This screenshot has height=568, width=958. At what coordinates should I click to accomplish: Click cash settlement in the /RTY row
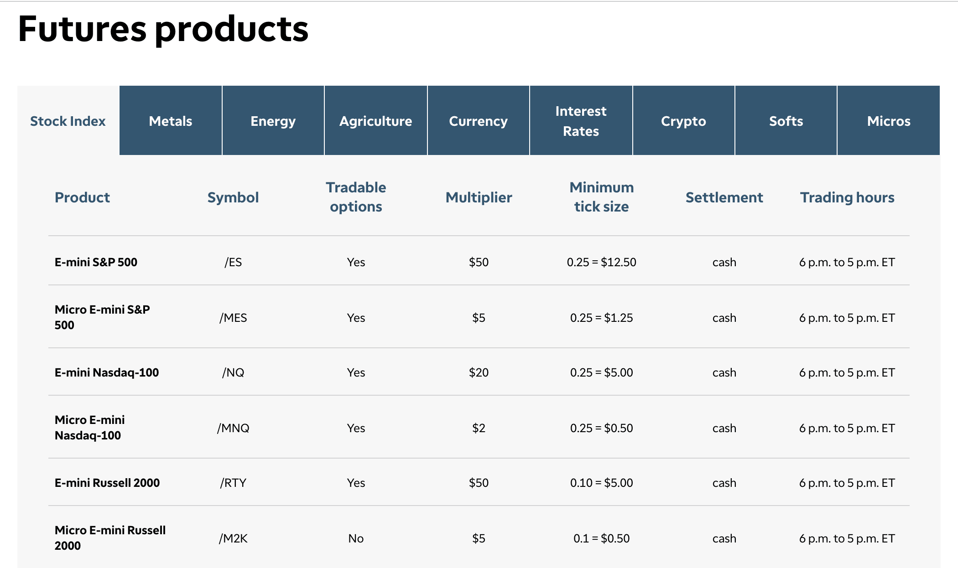724,483
